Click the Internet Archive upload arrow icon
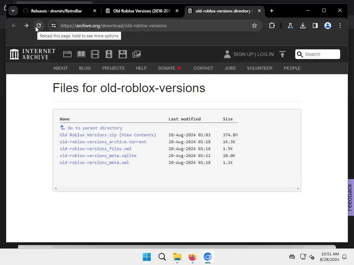This screenshot has height=265, width=354. [282, 54]
